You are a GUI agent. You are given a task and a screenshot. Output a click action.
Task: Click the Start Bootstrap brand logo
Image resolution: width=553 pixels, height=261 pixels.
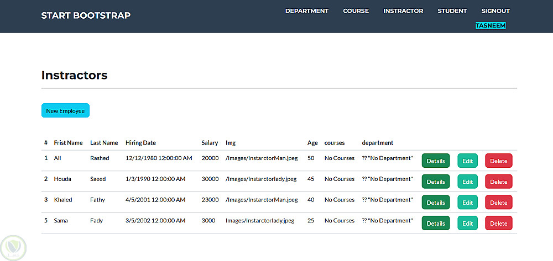pyautogui.click(x=86, y=15)
